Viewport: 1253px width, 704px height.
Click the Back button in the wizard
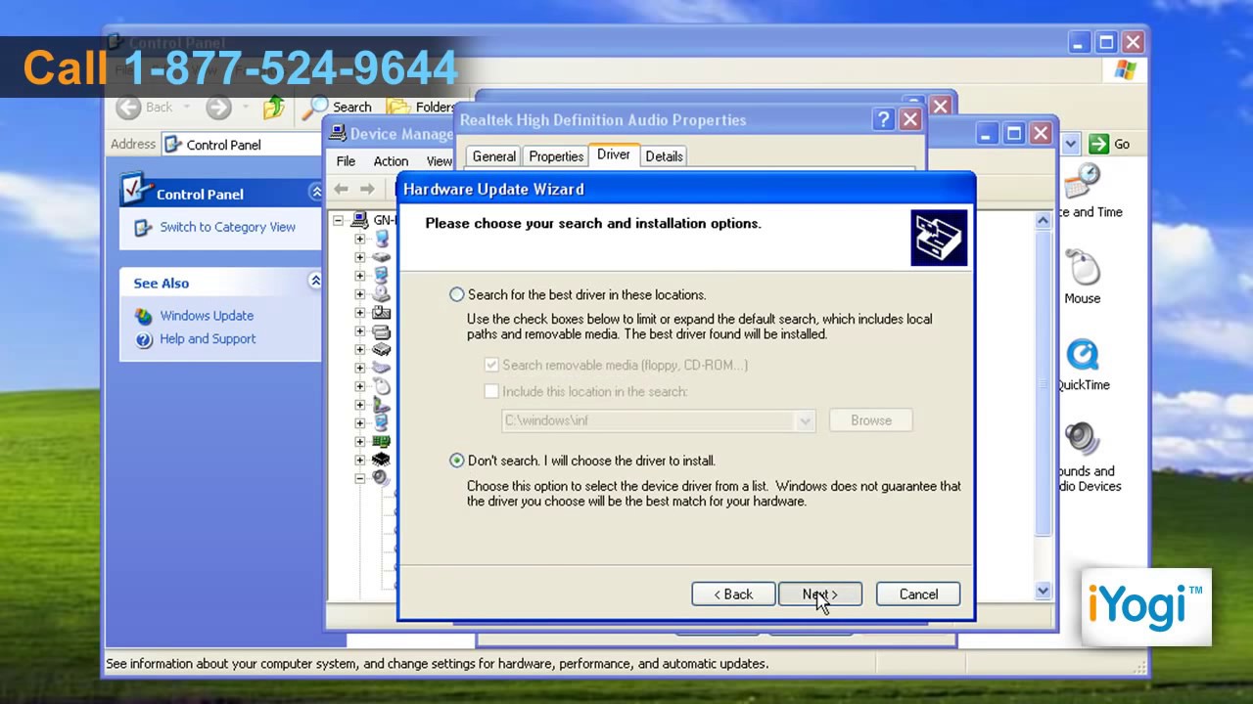click(x=733, y=594)
